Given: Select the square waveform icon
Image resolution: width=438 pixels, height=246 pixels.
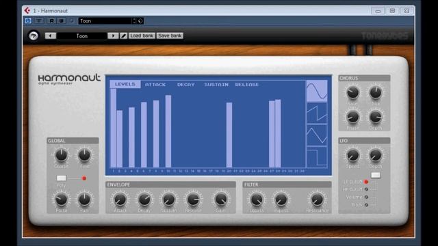Looking at the screenshot, I should [x=317, y=157].
